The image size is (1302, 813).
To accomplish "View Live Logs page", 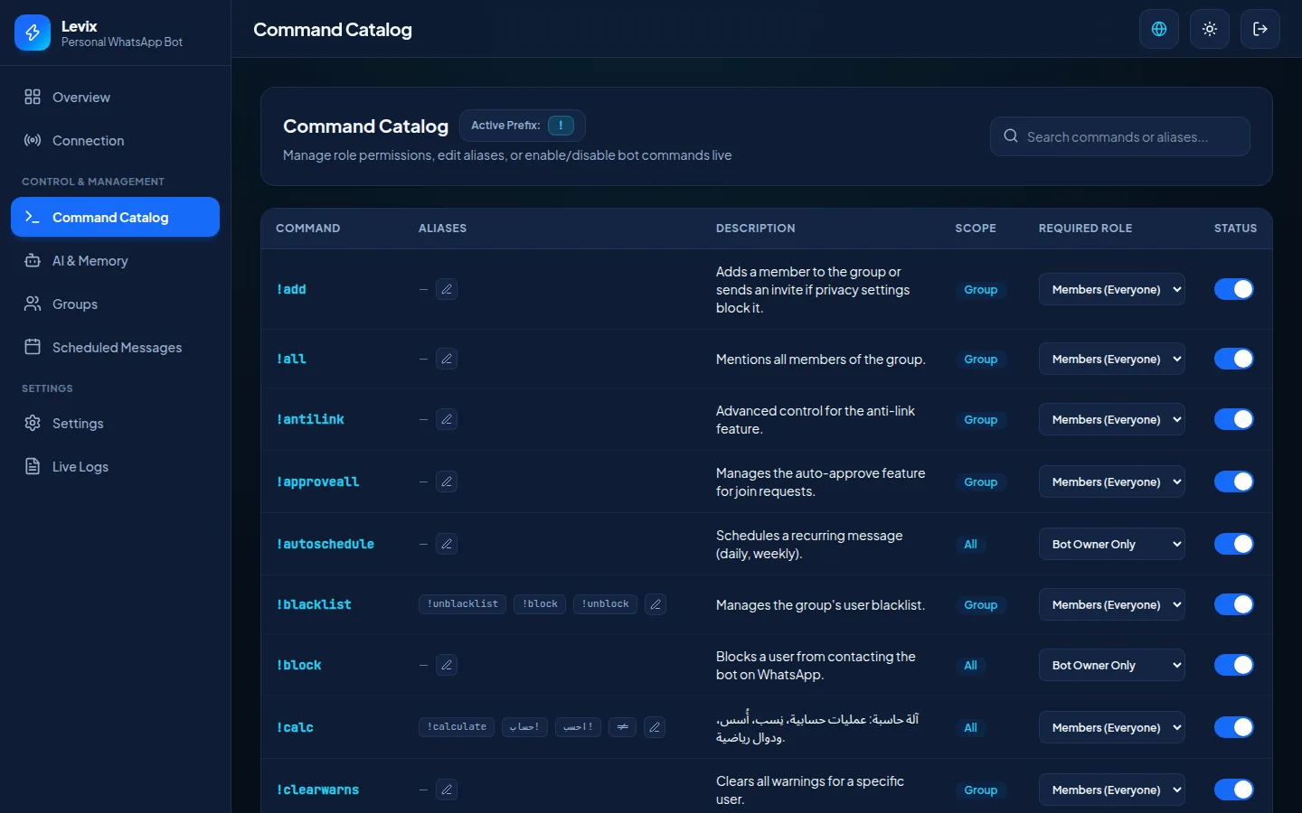I will pyautogui.click(x=115, y=466).
